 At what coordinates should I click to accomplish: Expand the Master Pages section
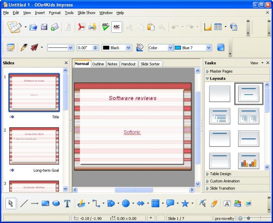[237, 71]
